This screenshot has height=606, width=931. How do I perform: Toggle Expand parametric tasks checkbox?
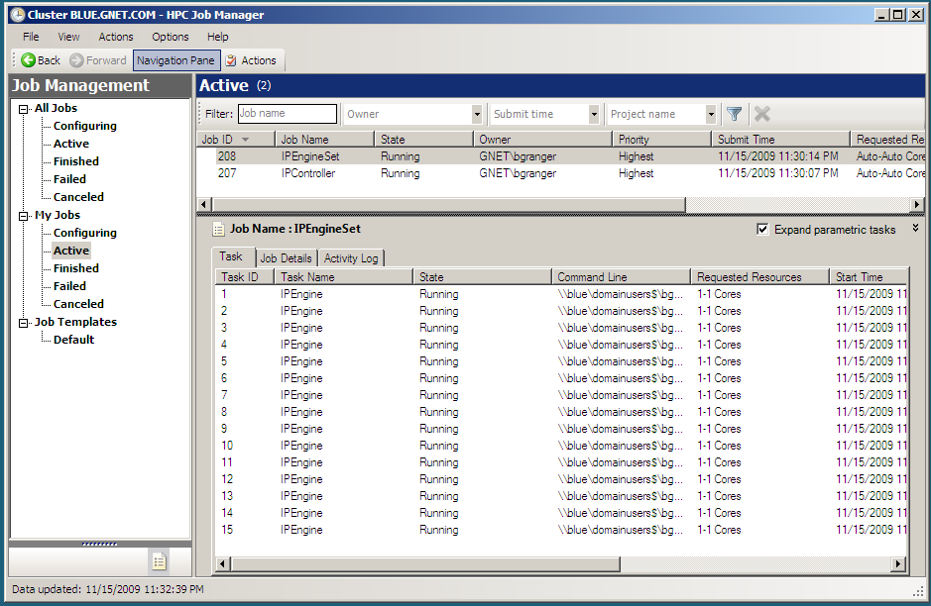[x=762, y=230]
